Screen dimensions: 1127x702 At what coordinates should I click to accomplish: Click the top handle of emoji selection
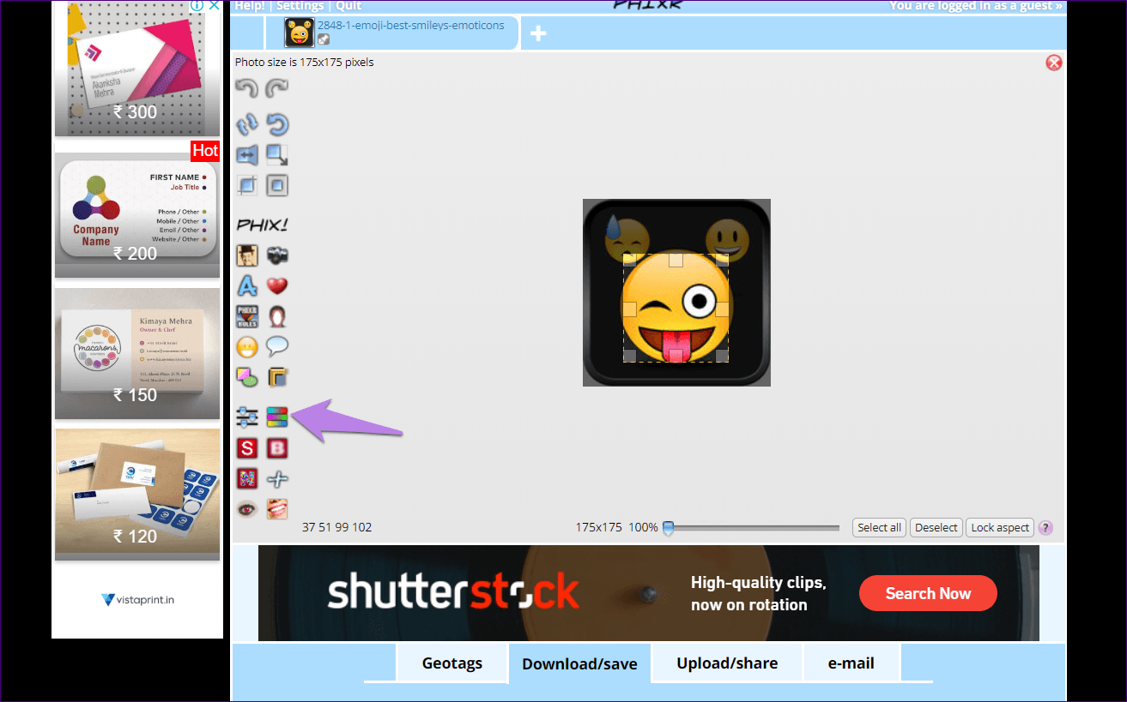coord(676,259)
